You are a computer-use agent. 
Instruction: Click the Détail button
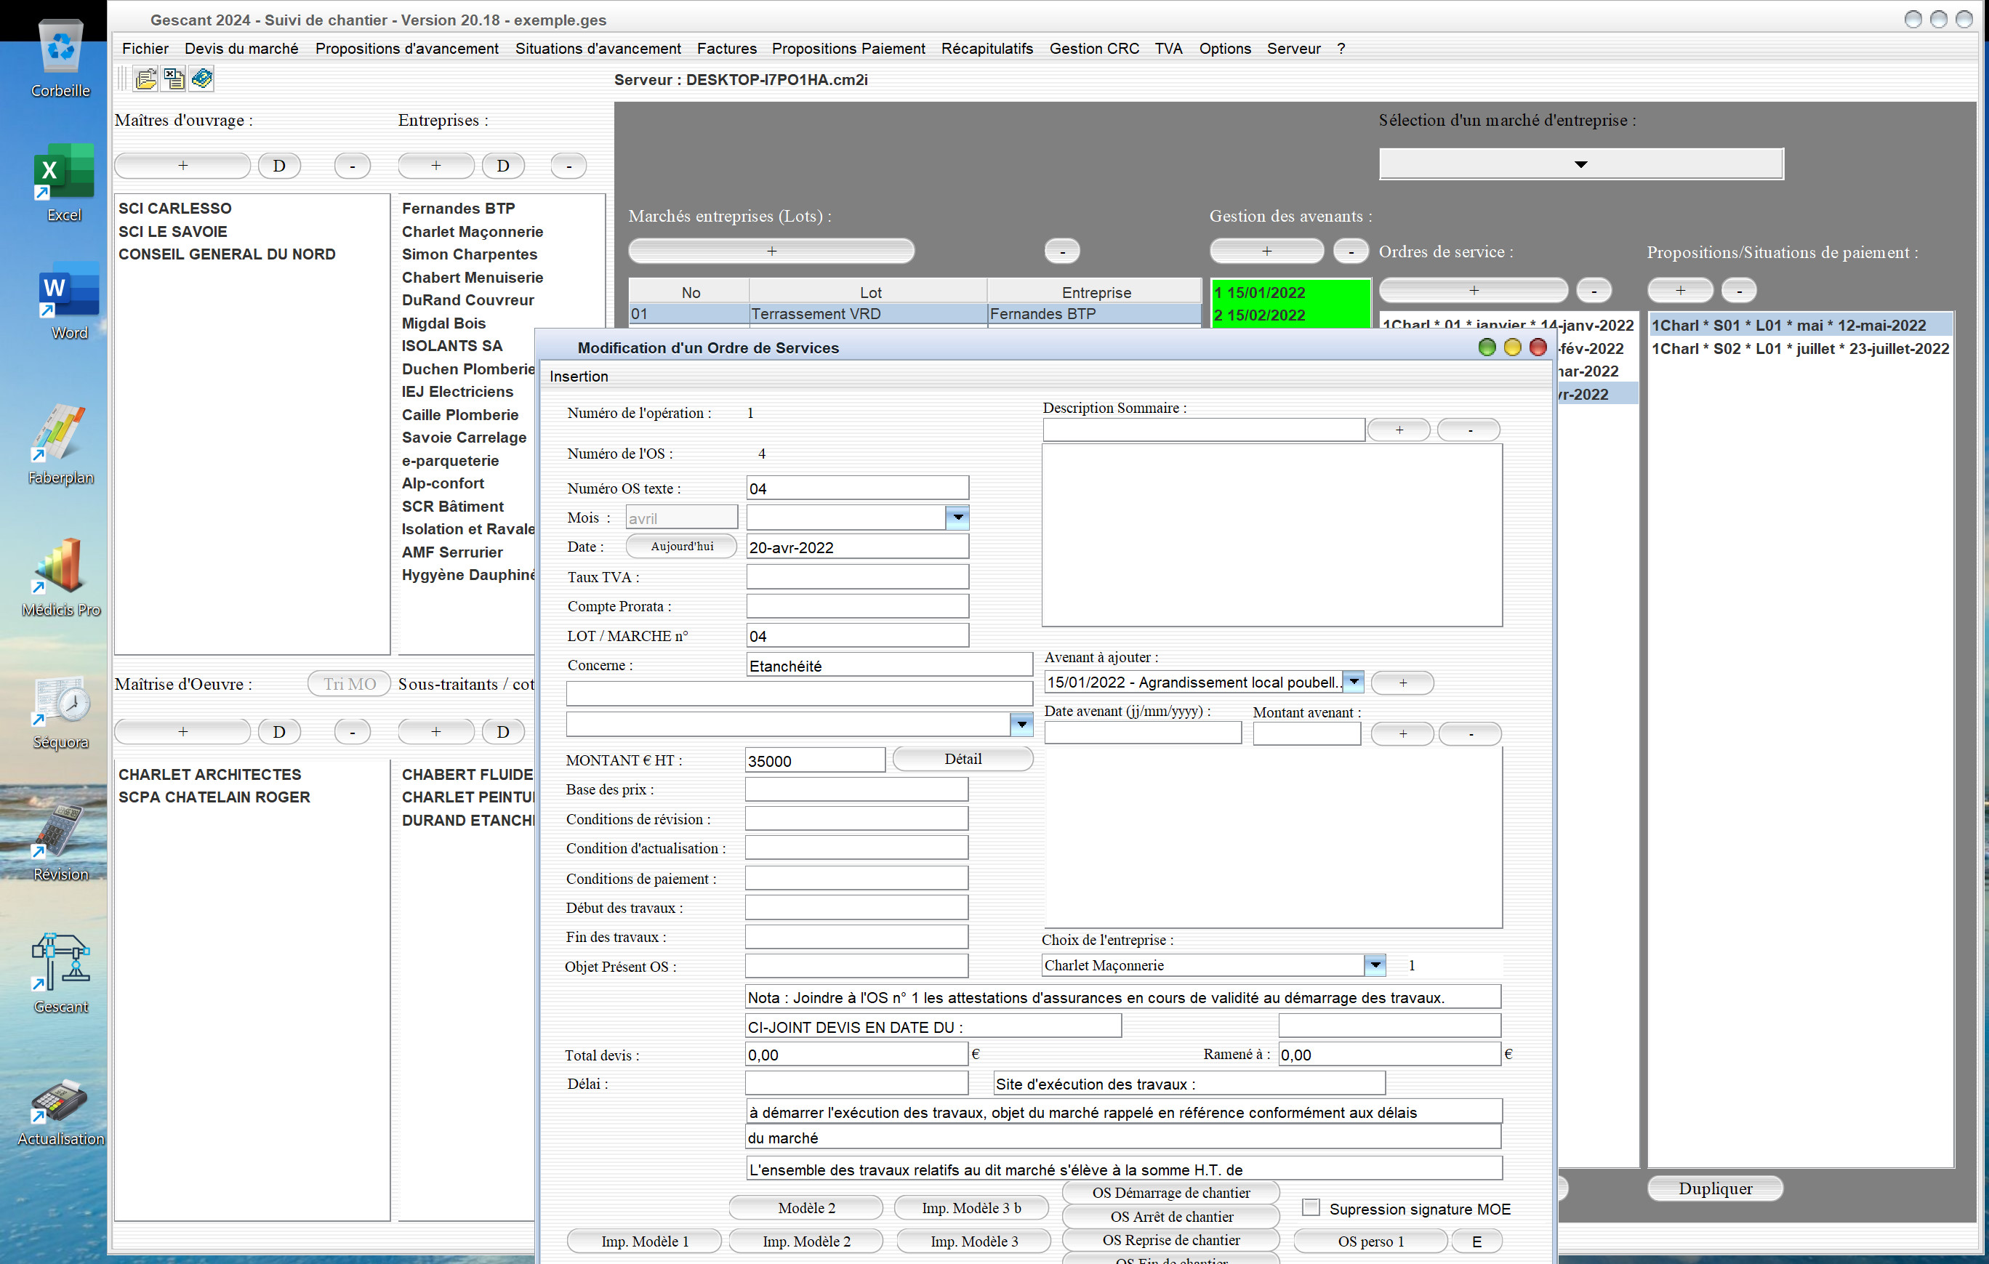(963, 759)
